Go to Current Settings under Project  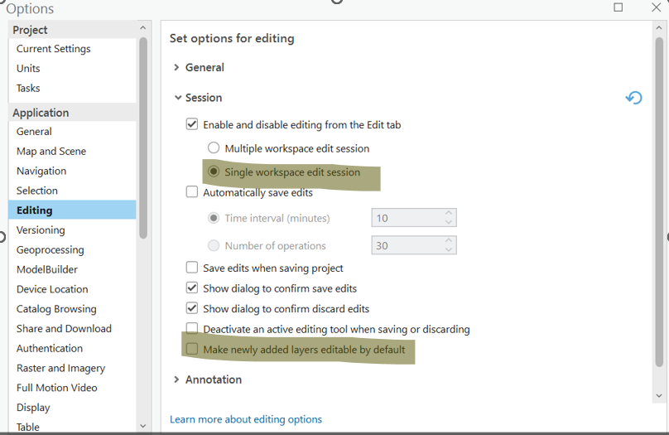(53, 49)
